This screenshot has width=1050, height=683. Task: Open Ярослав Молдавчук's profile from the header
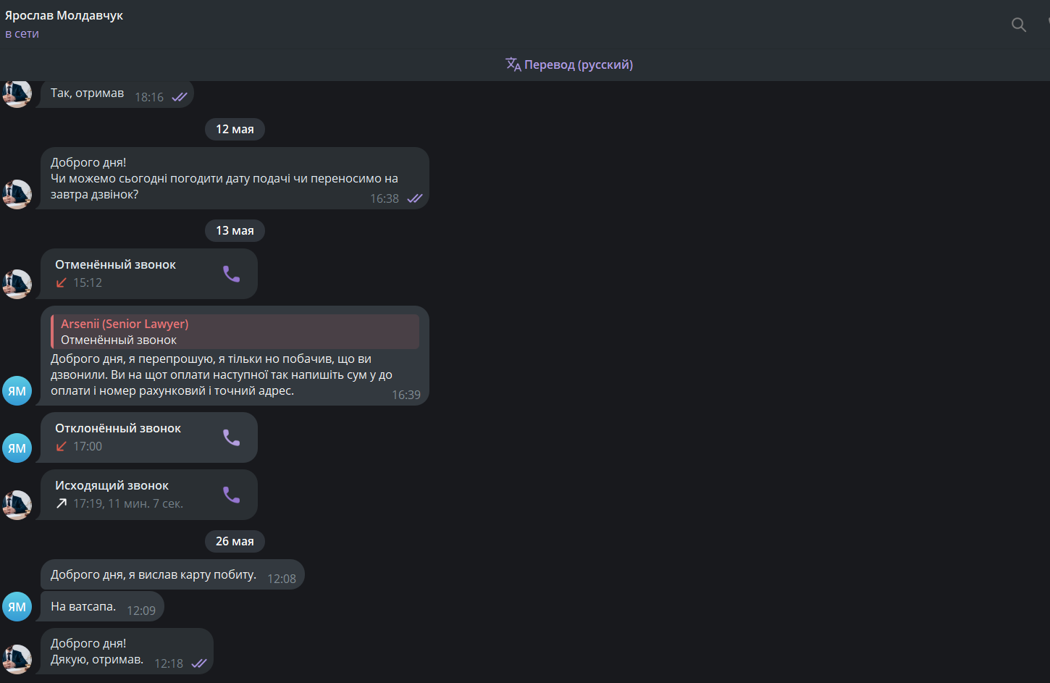(x=64, y=15)
